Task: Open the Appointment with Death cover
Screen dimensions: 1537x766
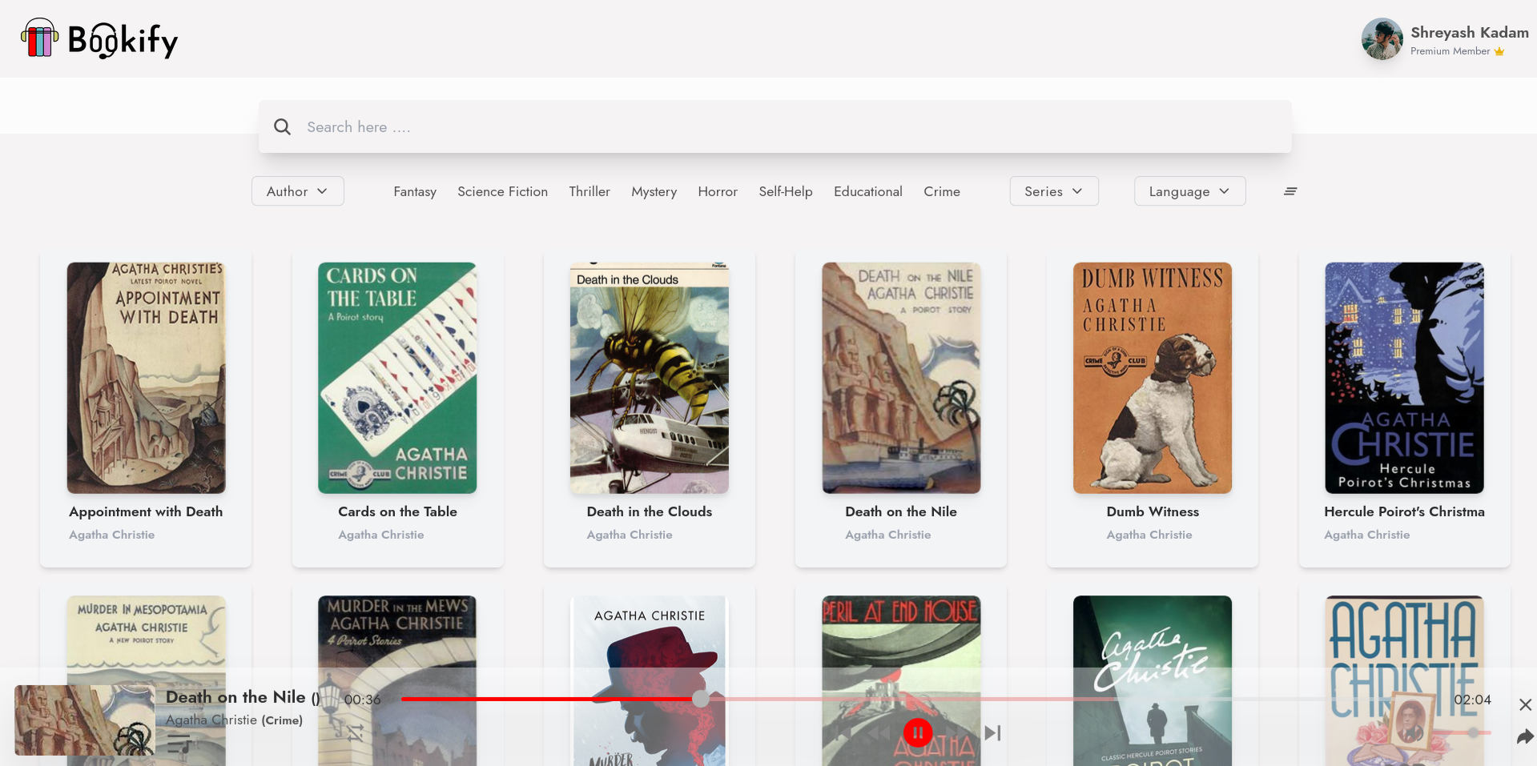Action: pos(146,378)
